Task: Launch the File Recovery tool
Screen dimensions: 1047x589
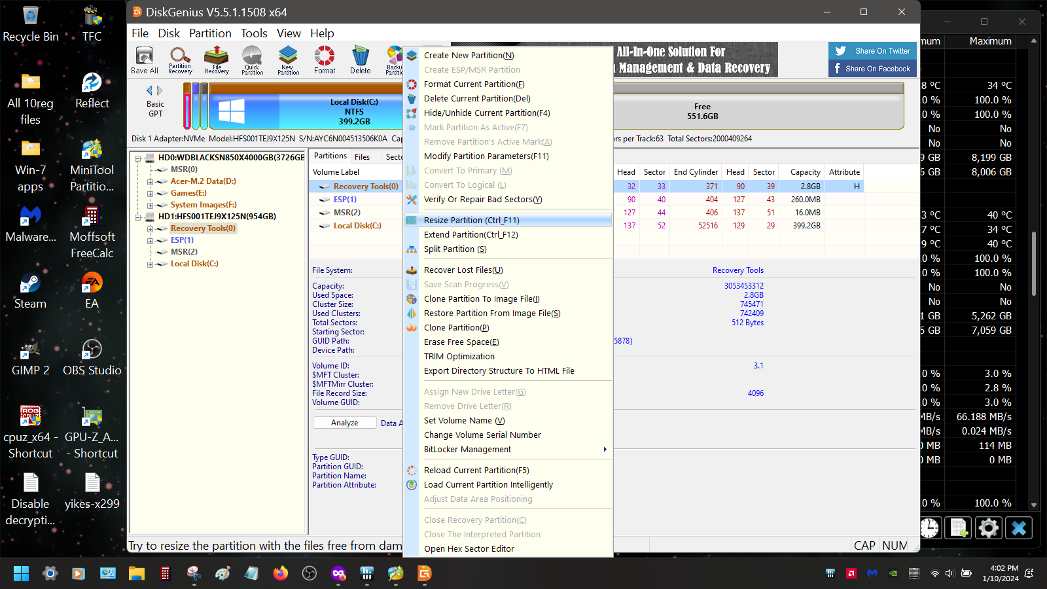Action: [x=217, y=60]
